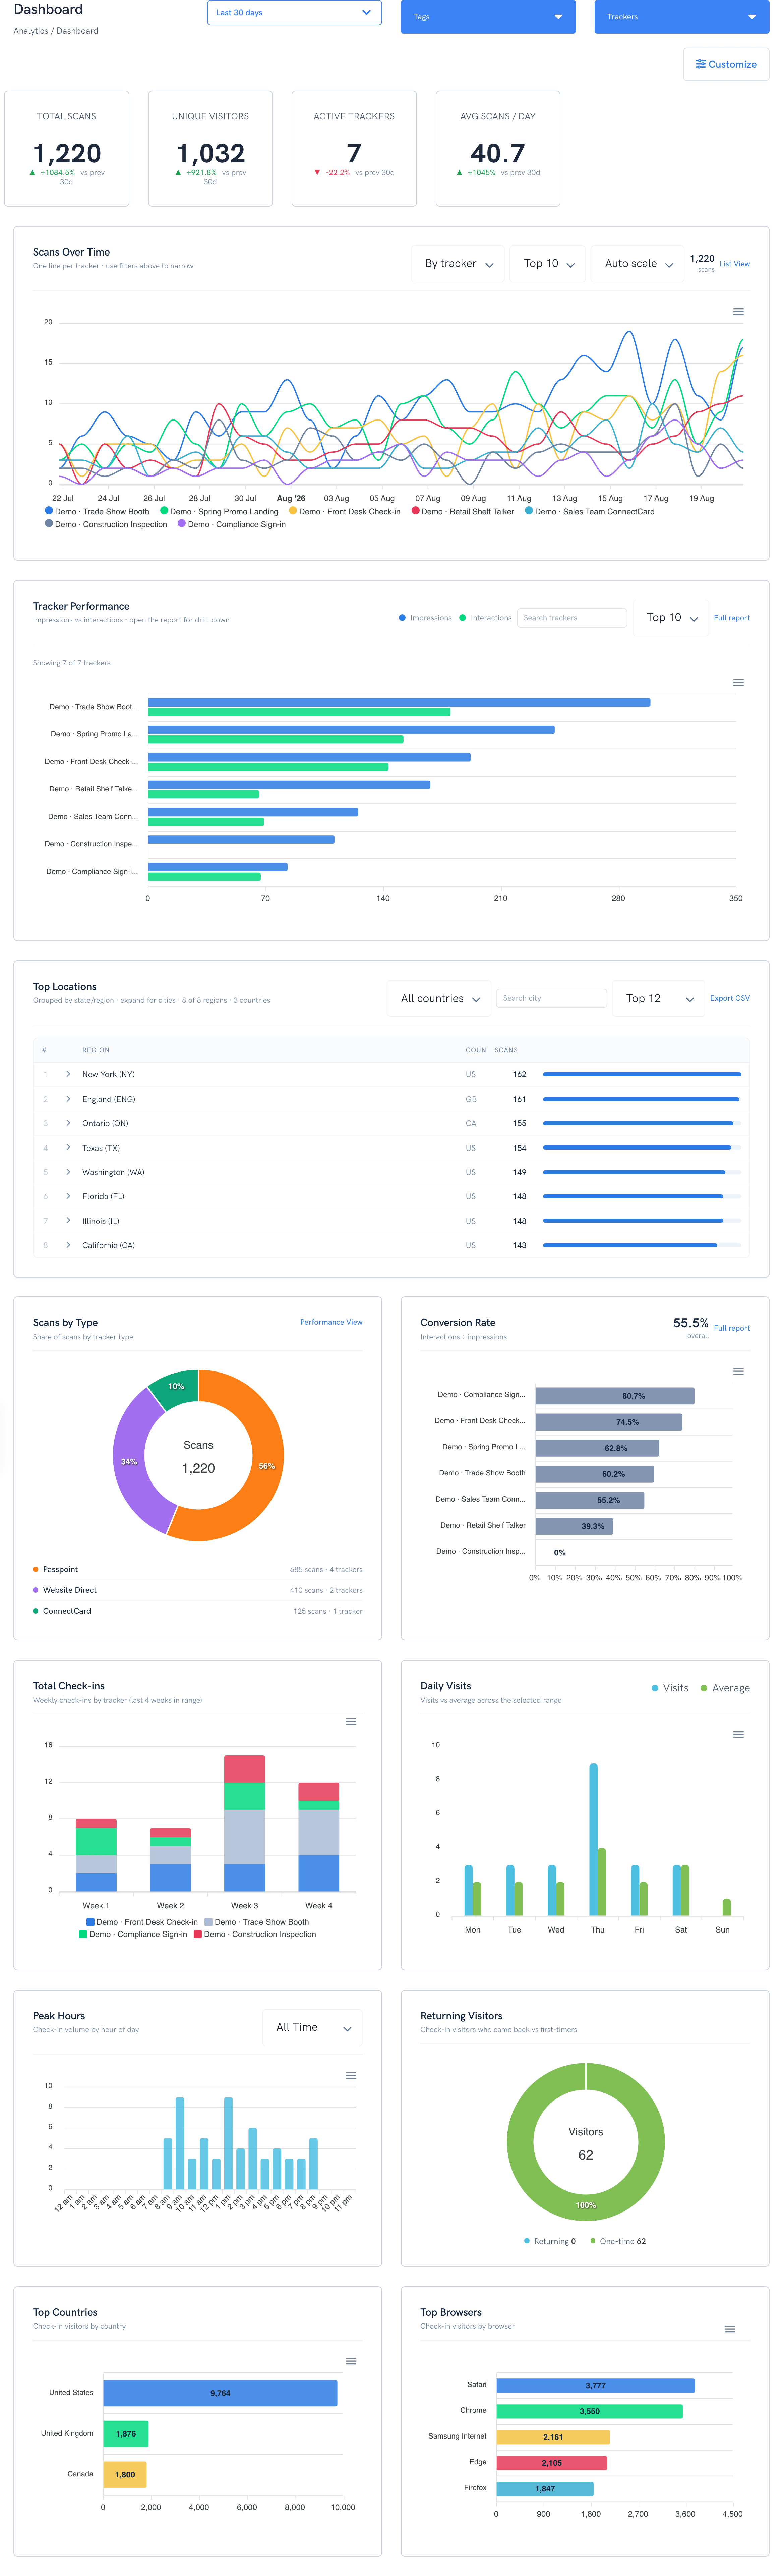Click the List View link
The image size is (783, 2576).
click(x=735, y=264)
